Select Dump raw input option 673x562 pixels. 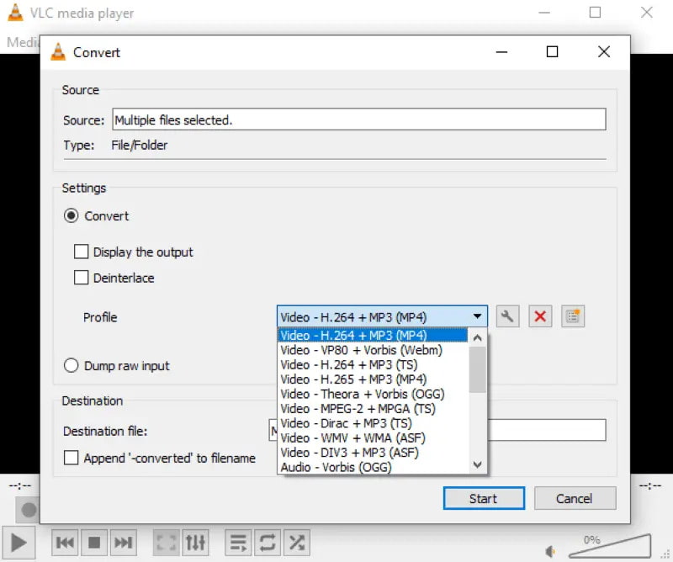72,366
